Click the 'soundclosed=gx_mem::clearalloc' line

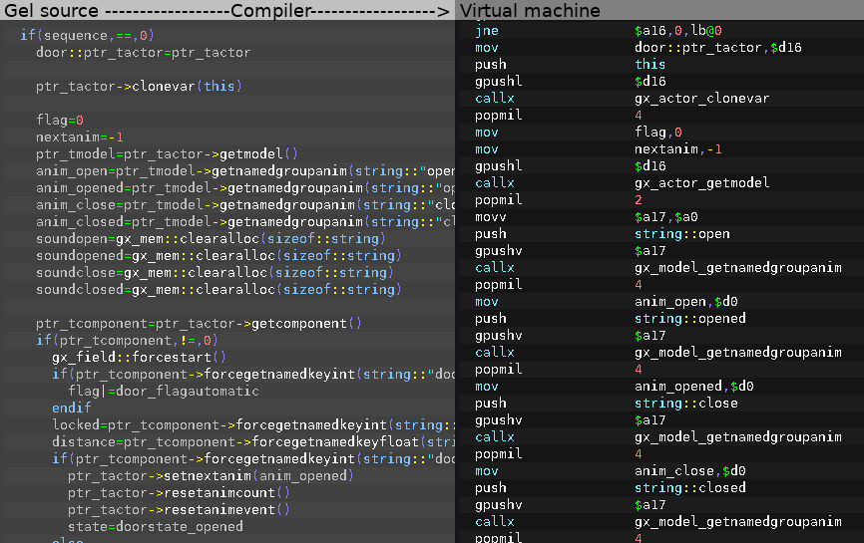click(x=218, y=290)
